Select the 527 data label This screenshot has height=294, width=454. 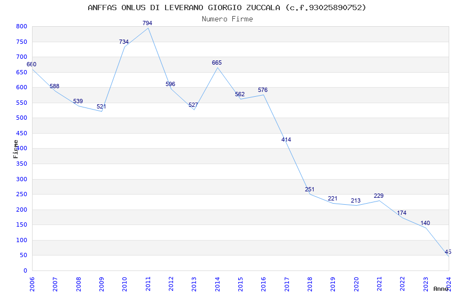pos(193,105)
